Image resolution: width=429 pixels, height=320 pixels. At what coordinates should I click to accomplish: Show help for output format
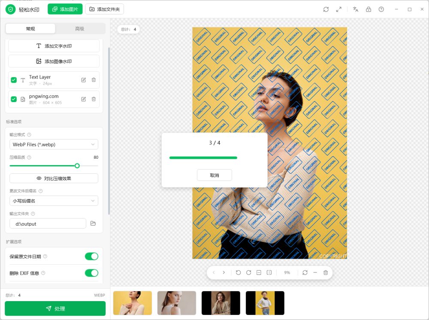[x=29, y=135]
